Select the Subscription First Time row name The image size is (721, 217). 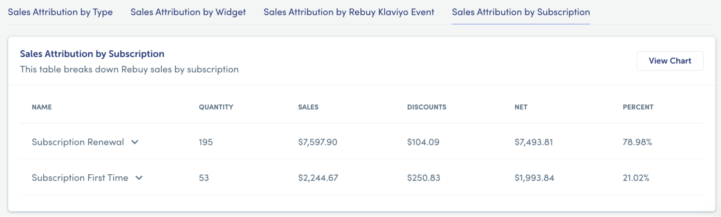[80, 178]
